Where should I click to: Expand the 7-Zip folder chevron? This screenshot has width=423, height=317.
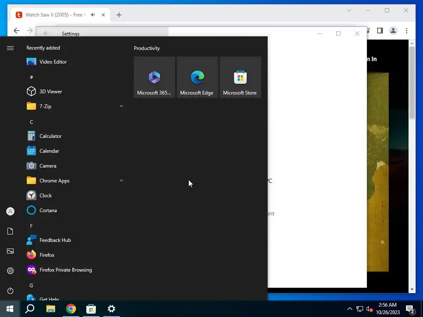click(121, 106)
